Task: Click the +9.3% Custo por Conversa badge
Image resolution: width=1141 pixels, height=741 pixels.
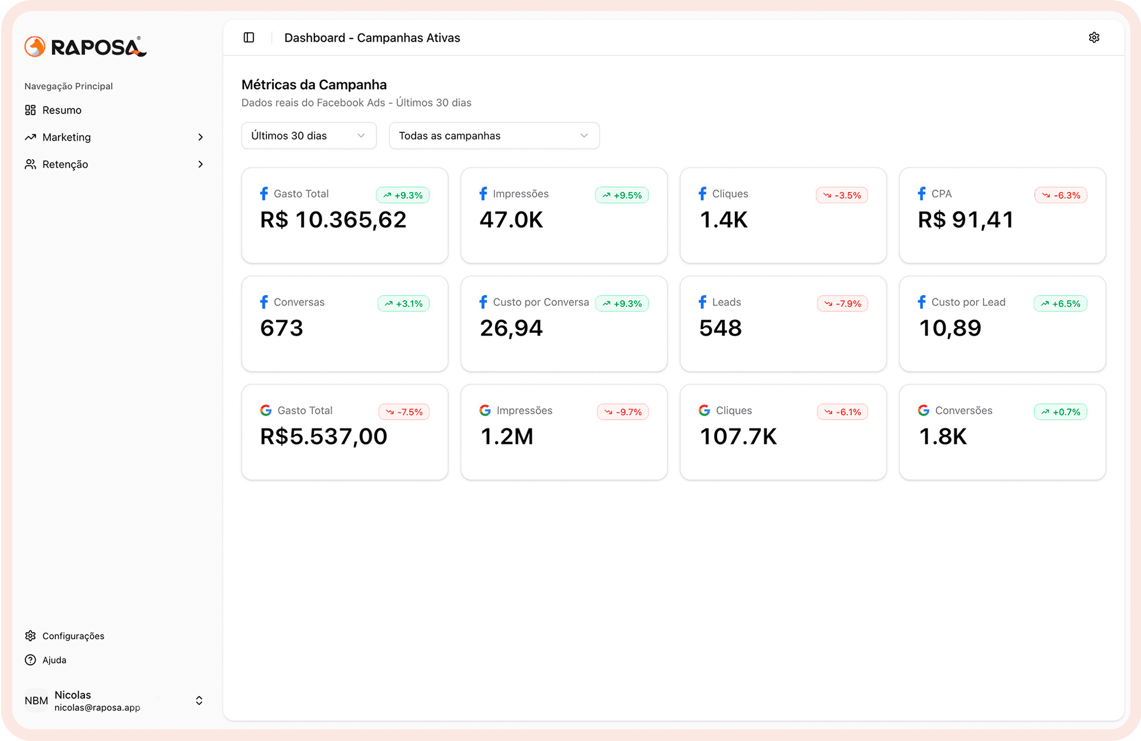Action: tap(622, 304)
